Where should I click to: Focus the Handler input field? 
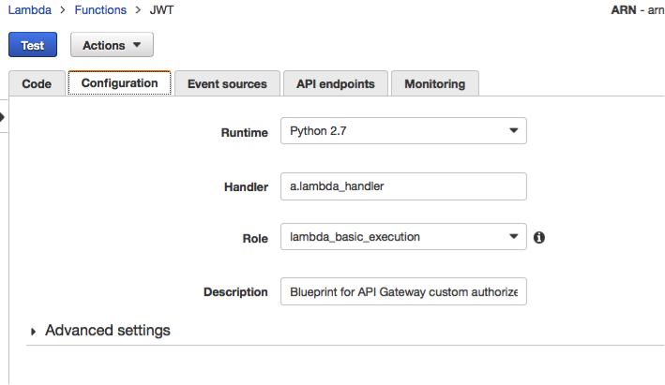tap(403, 185)
